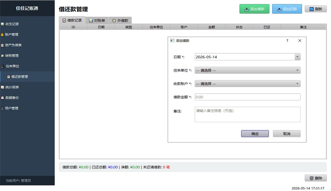Click the 往来单位 people icon
Viewport: 331px width, 191px height.
[x=3, y=66]
